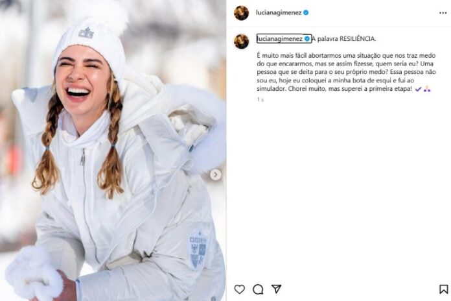Share the post using paper plane icon
Image resolution: width=451 pixels, height=301 pixels.
tap(276, 289)
